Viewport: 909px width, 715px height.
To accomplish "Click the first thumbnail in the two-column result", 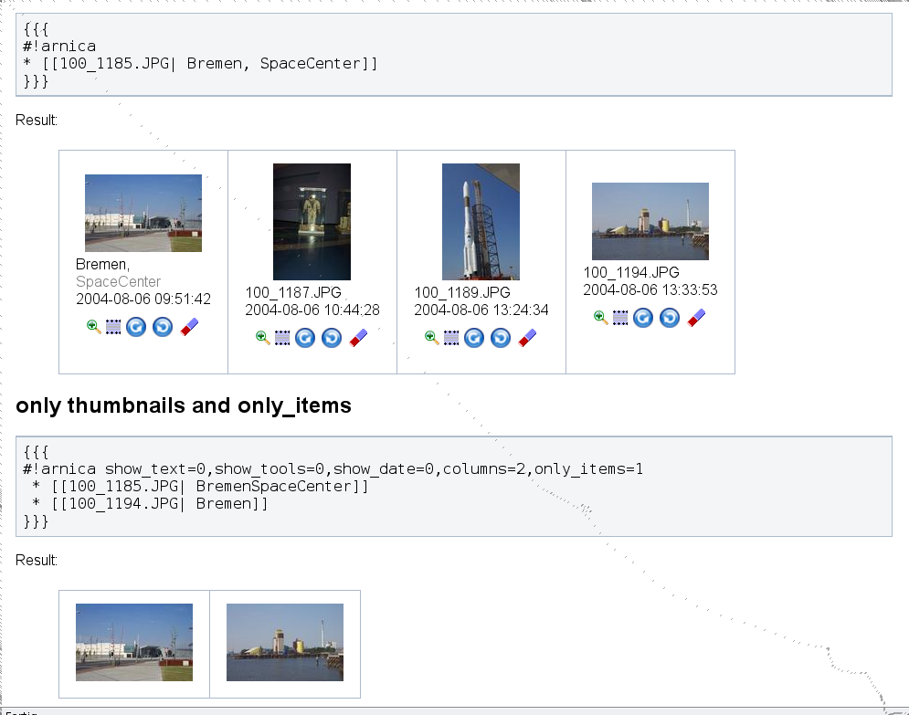I will tap(134, 642).
